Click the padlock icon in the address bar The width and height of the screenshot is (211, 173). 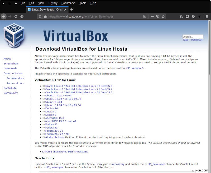click(x=45, y=16)
